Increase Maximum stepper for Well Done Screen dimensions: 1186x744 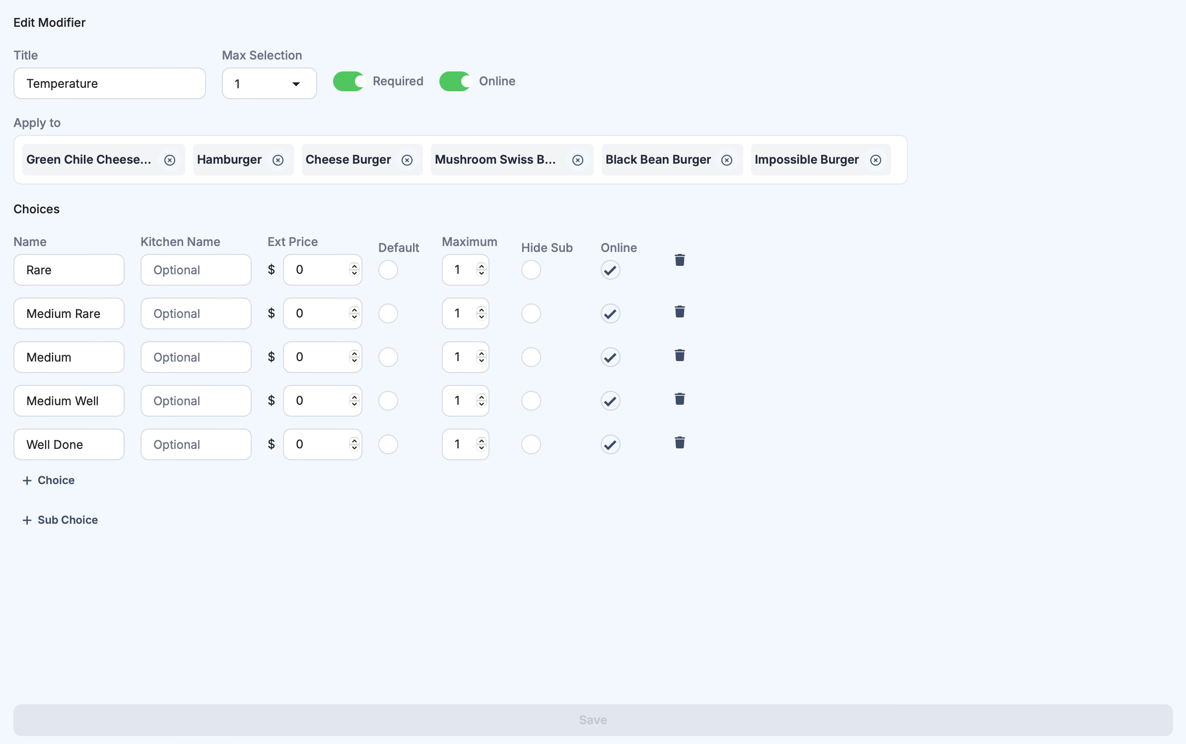(x=481, y=441)
